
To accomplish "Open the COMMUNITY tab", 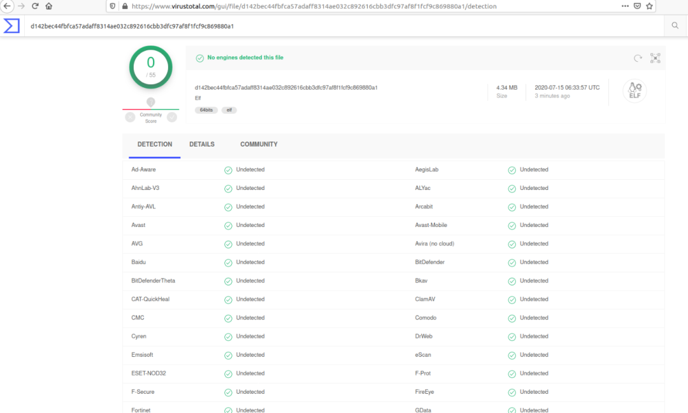I will point(259,145).
